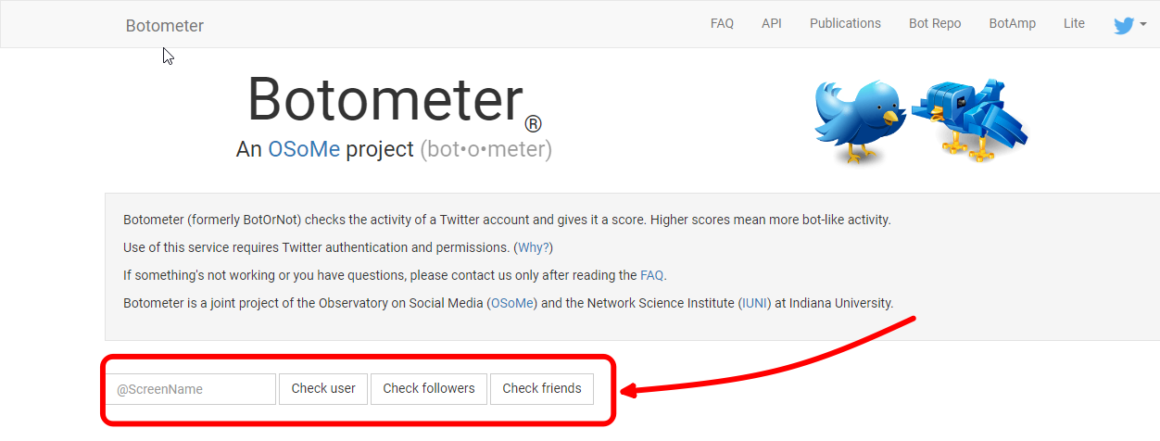Click the OSoMe link in parentheses
The image size is (1160, 441).
point(512,303)
